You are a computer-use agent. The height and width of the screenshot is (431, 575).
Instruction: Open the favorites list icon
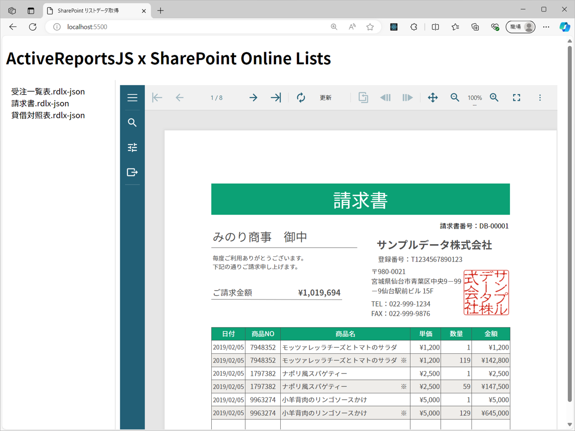tap(455, 27)
